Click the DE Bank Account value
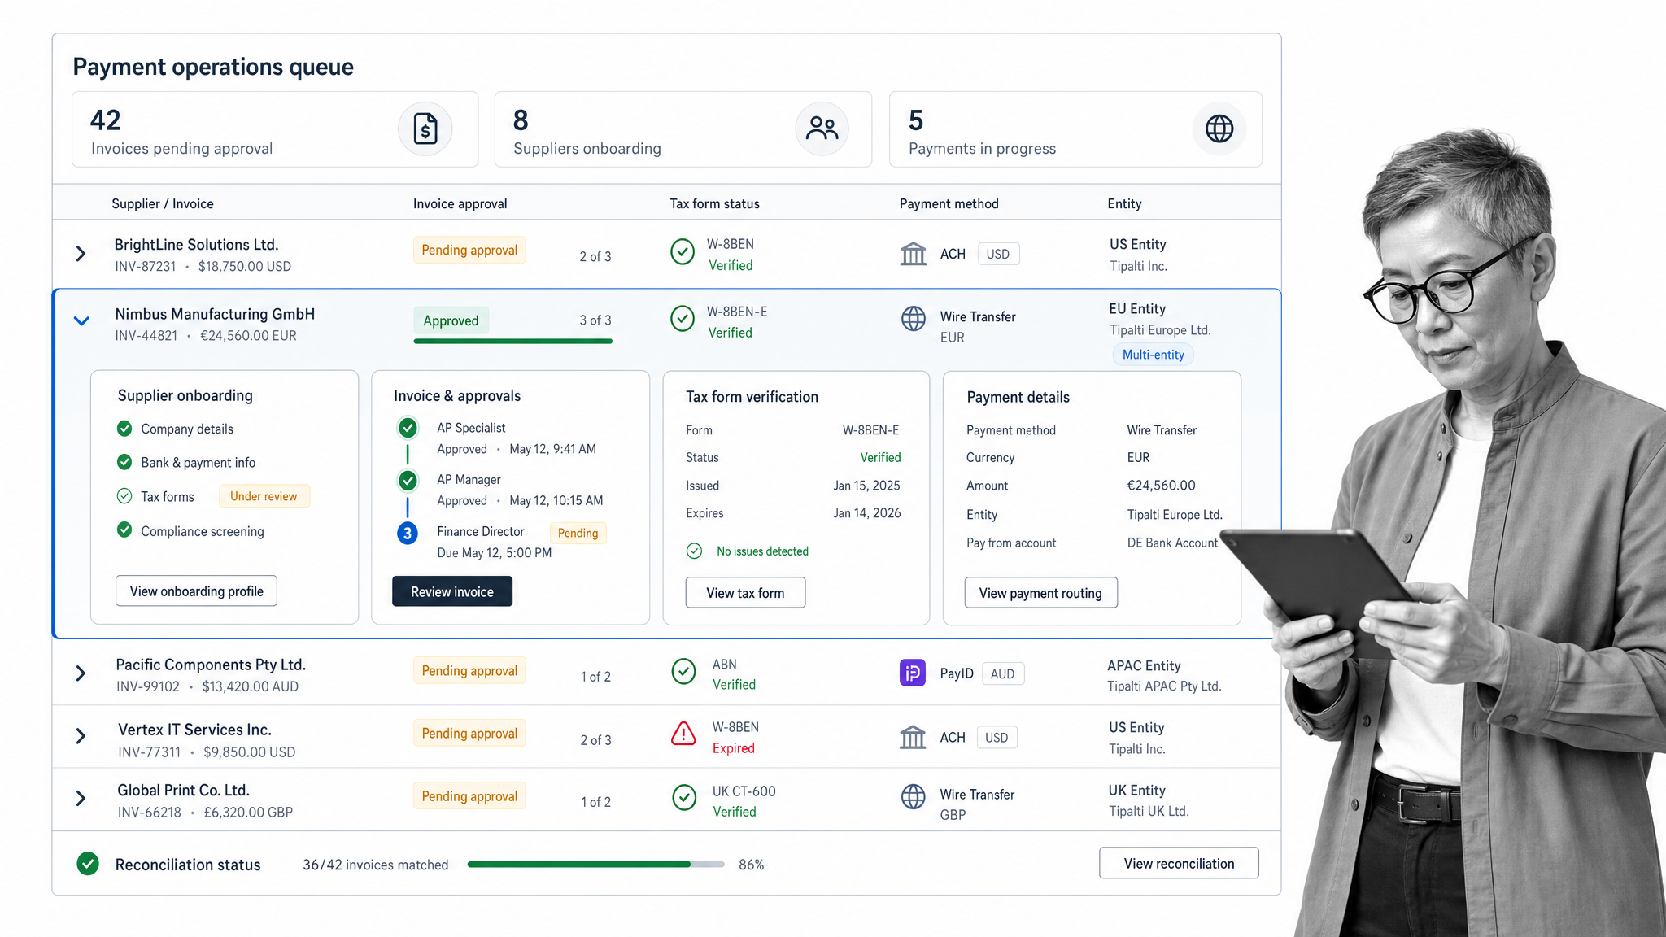This screenshot has width=1666, height=937. point(1172,543)
